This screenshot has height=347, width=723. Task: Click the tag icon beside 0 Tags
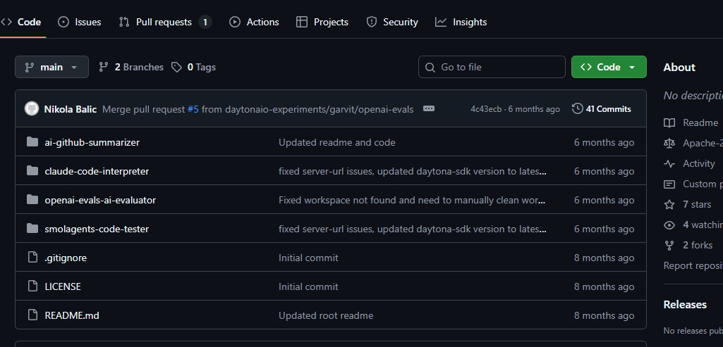(x=176, y=68)
